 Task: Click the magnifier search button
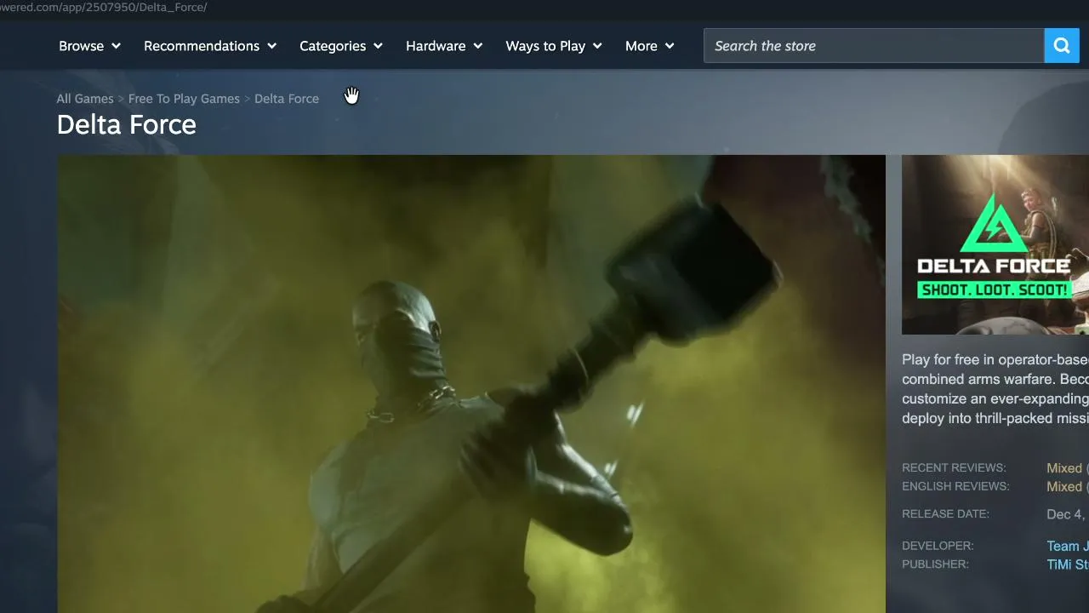pos(1062,46)
